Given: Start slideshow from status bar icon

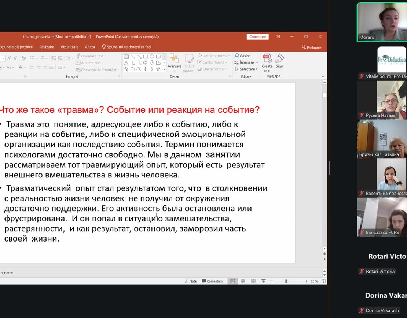Looking at the screenshot, I should 263,281.
